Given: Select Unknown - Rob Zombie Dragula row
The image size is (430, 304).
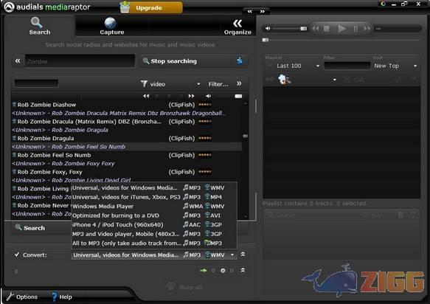Looking at the screenshot, I should (x=126, y=130).
